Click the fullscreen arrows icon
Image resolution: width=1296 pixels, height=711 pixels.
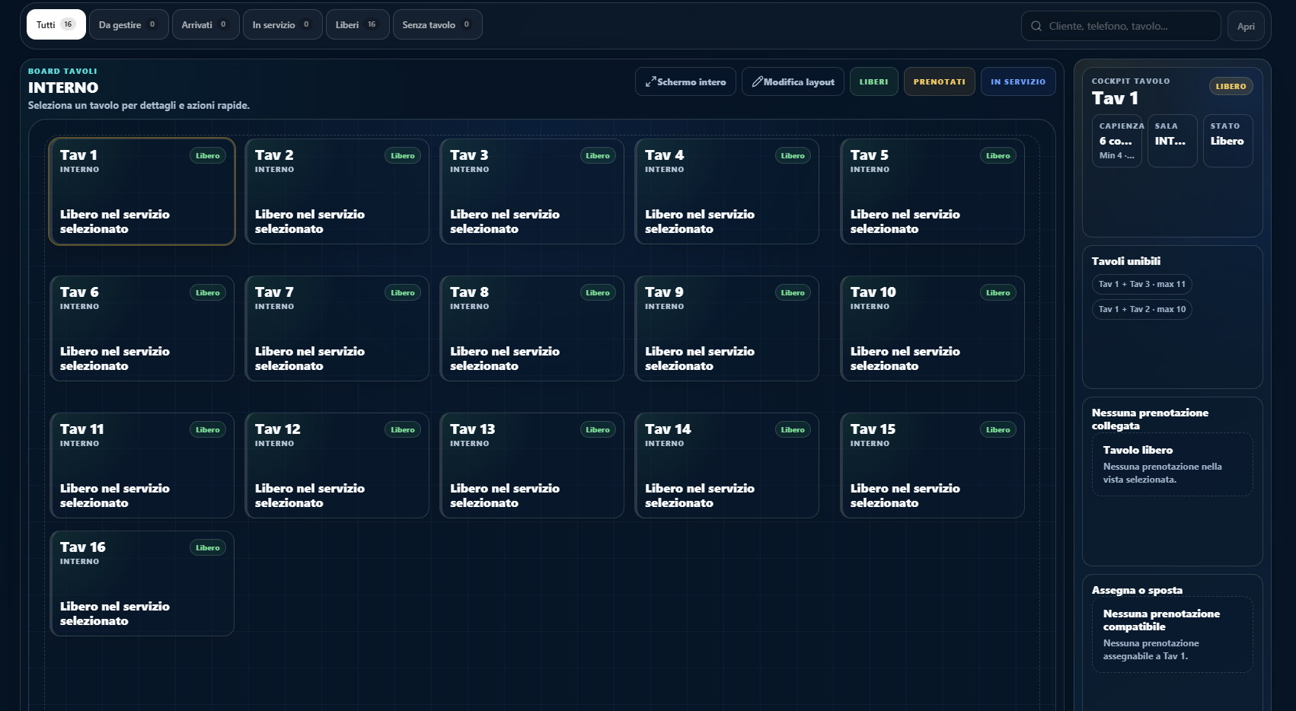(650, 81)
